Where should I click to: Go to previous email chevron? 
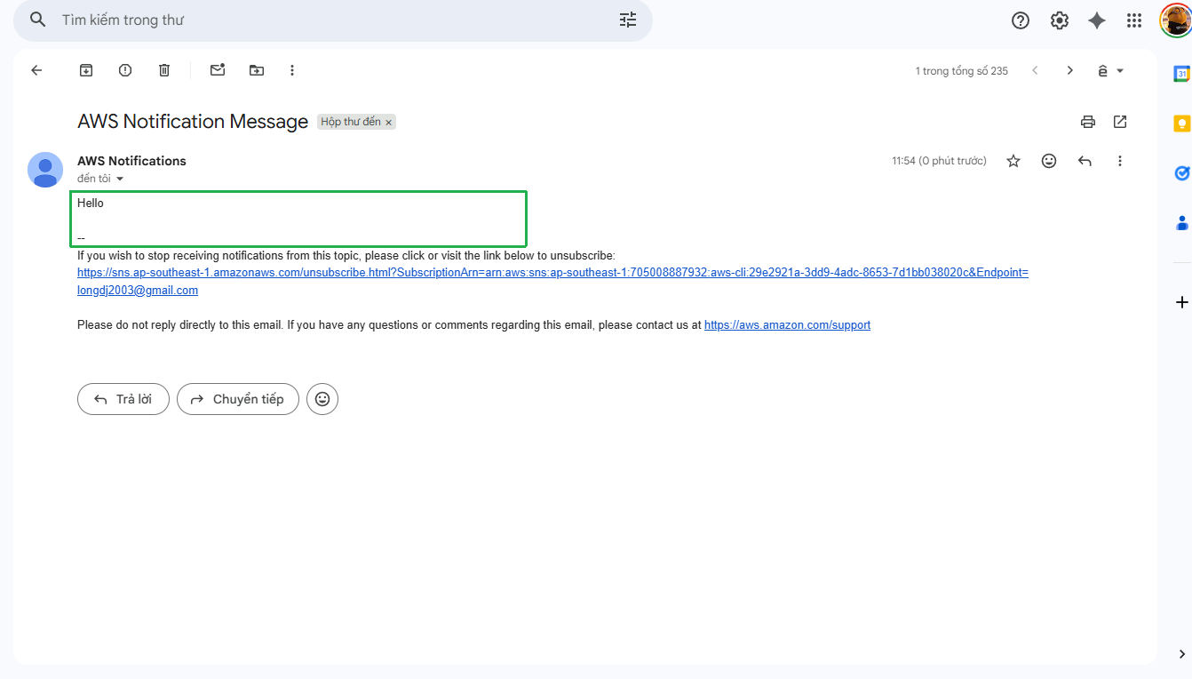(x=1035, y=70)
